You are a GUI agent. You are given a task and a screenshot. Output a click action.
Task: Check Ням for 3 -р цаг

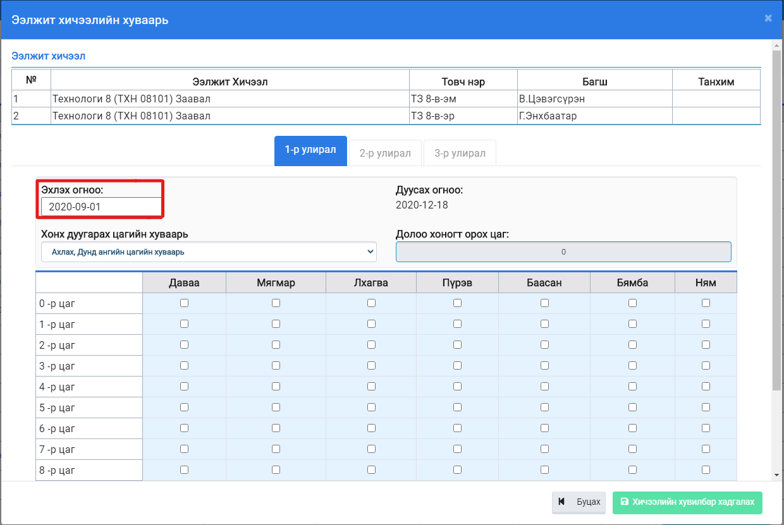[x=706, y=366]
